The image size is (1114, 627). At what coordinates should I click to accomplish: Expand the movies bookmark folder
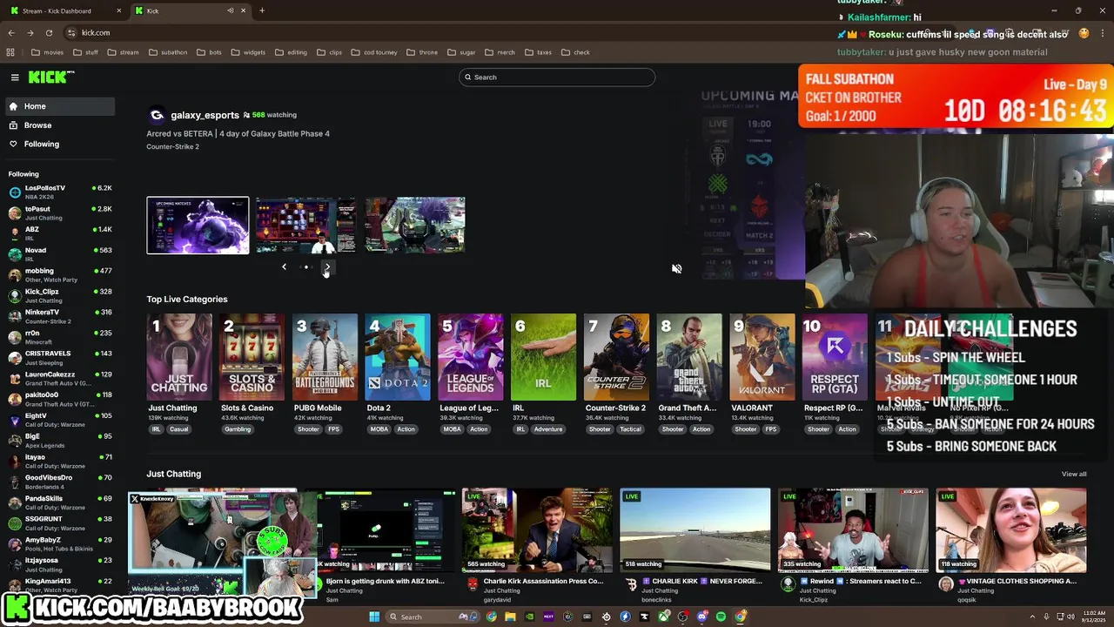point(47,52)
